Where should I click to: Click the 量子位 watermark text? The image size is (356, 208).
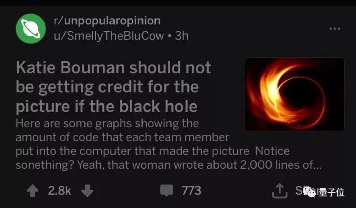pos(331,193)
